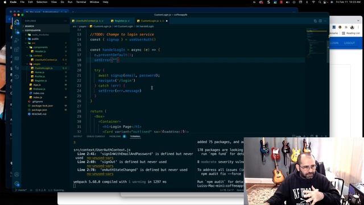
Task: Open the Help menu
Action: (105, 2)
